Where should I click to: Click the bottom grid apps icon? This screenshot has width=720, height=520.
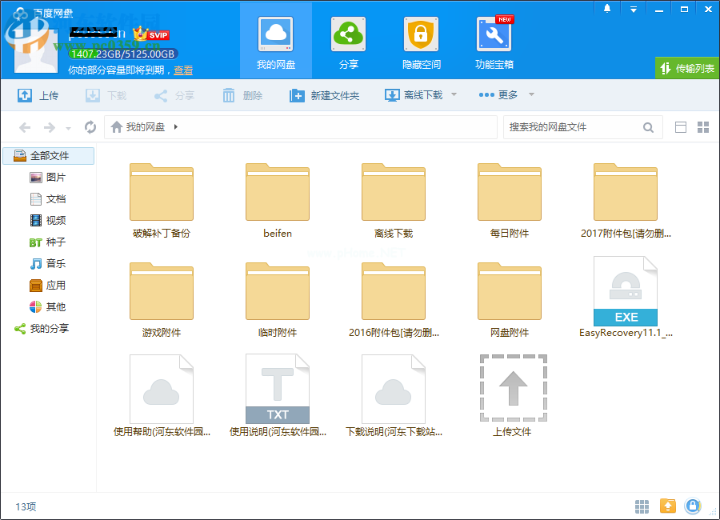click(x=642, y=506)
